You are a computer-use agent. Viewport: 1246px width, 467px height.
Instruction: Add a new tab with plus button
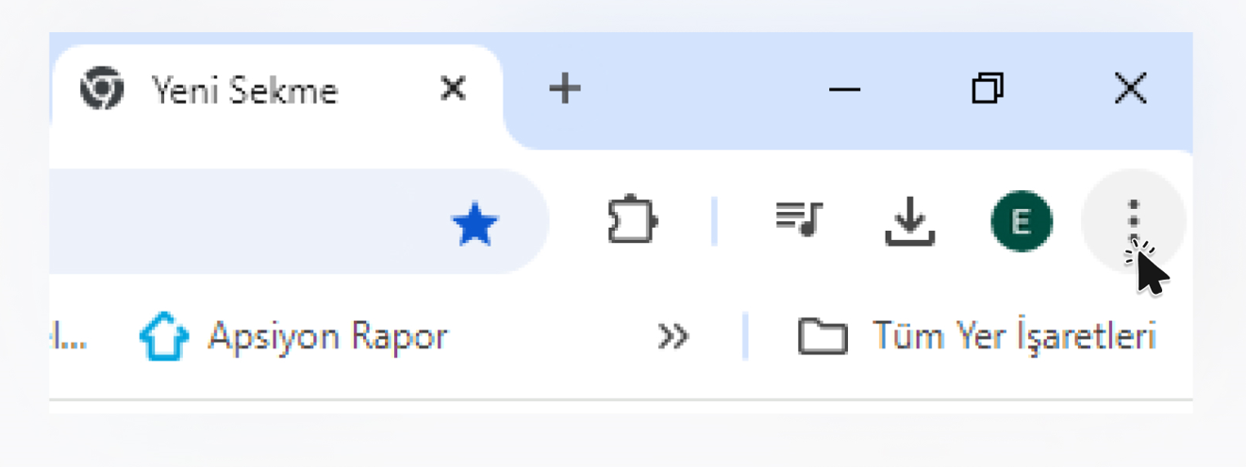tap(564, 89)
